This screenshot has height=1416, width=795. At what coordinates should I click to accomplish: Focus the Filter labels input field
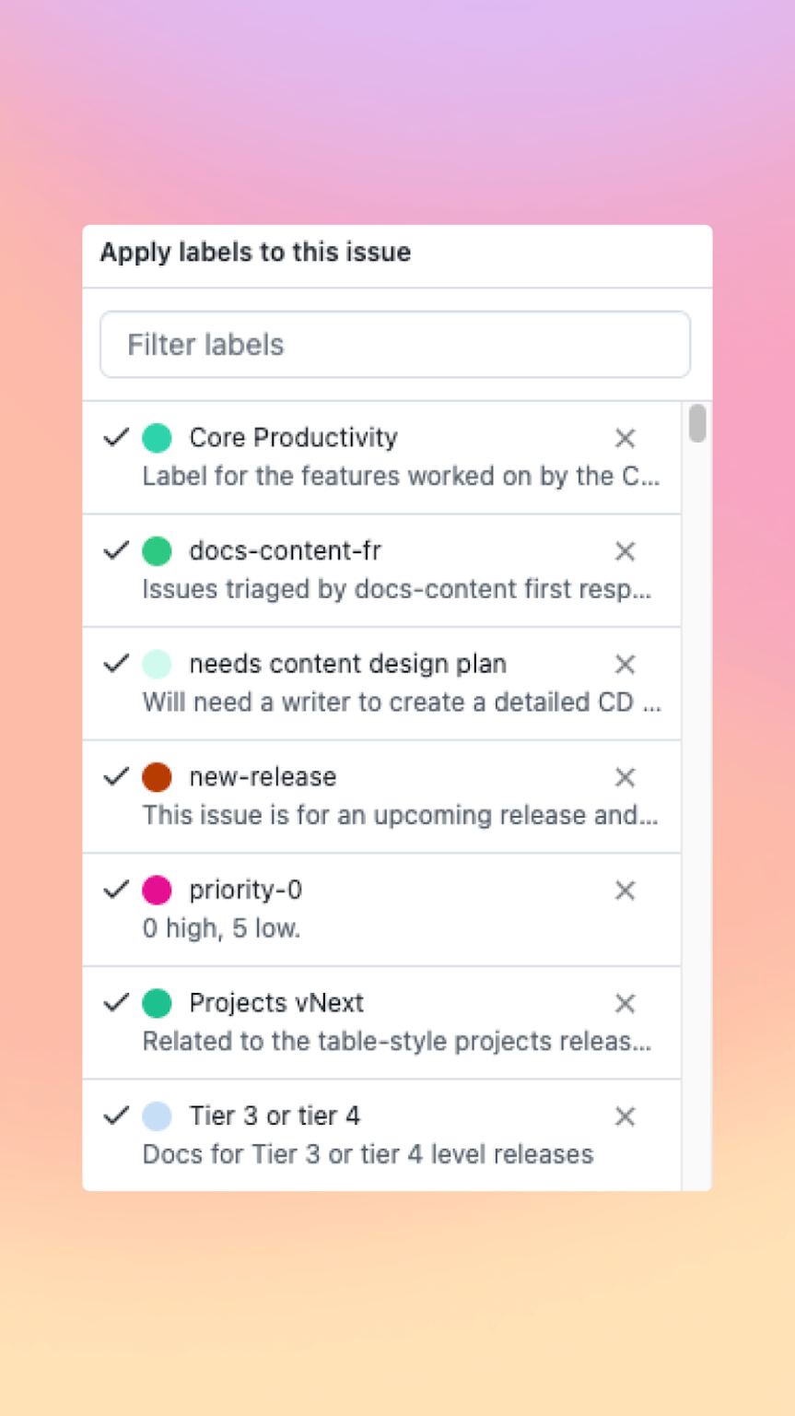(x=394, y=345)
